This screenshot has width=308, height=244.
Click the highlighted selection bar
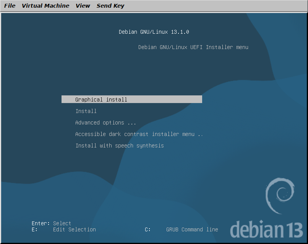131,99
